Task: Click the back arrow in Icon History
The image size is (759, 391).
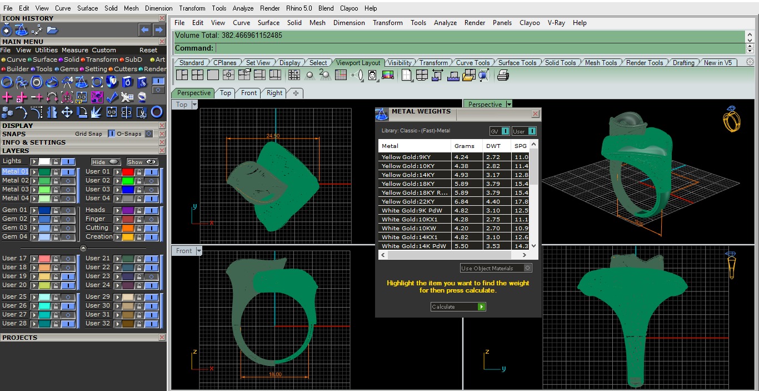Action: tap(144, 30)
